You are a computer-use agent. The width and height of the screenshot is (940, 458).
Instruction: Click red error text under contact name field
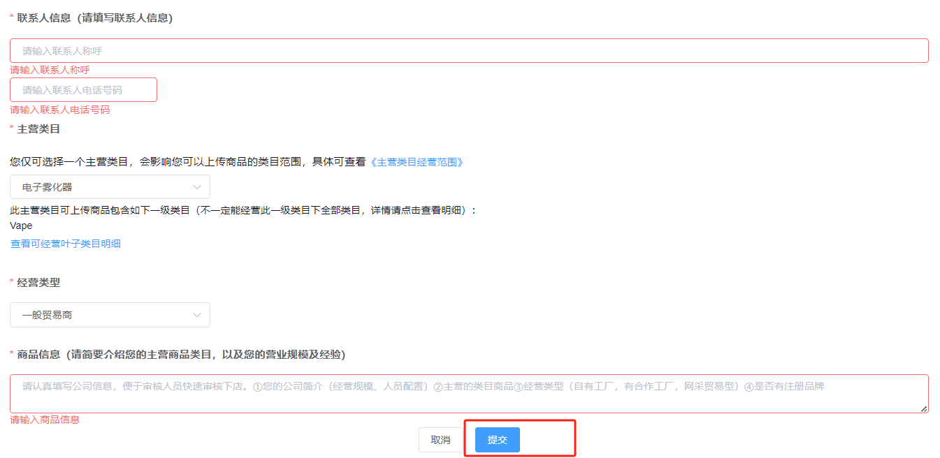pyautogui.click(x=50, y=71)
